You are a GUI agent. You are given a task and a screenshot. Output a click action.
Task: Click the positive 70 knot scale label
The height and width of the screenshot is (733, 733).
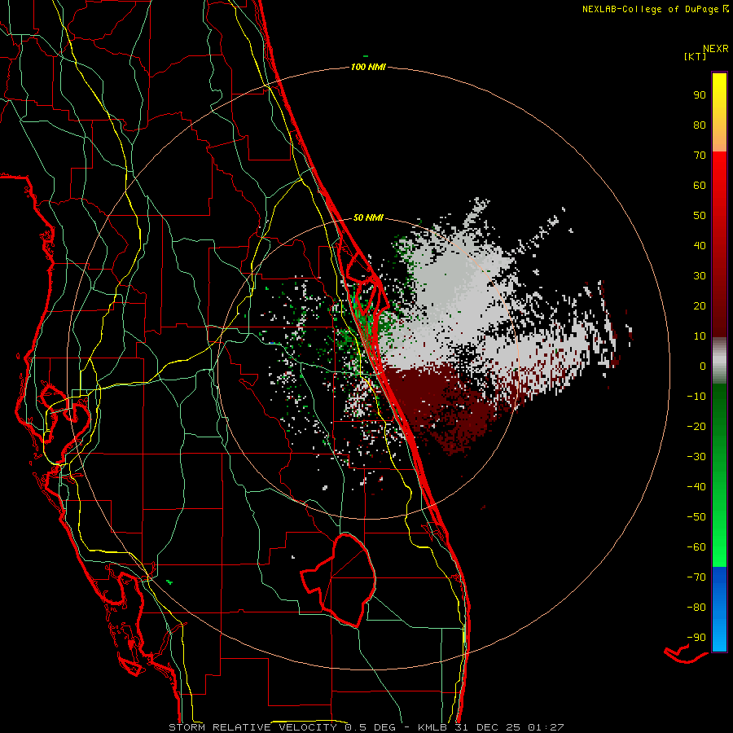(700, 156)
